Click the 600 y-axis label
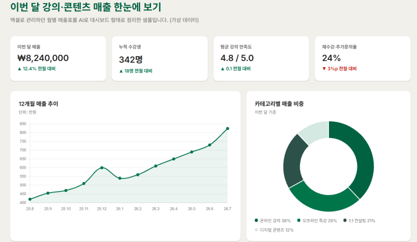Screen dimensions: 417x242 tap(23, 168)
